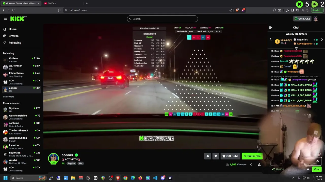Open the Kick hamburger menu
Image resolution: width=325 pixels, height=182 pixels.
pyautogui.click(x=5, y=19)
